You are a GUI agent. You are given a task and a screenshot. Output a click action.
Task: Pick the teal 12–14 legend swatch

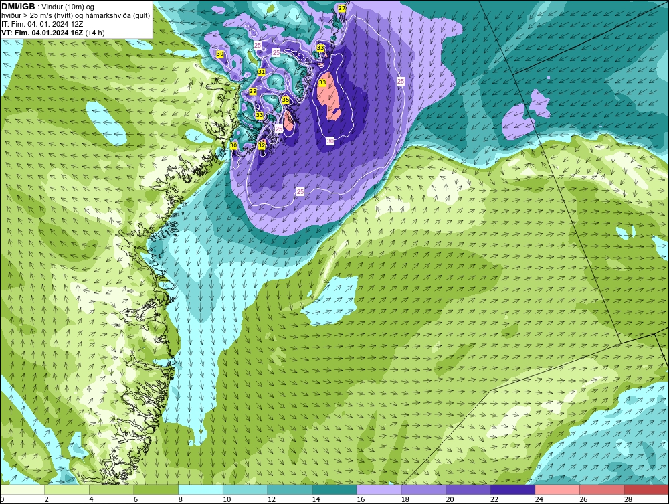pos(290,489)
